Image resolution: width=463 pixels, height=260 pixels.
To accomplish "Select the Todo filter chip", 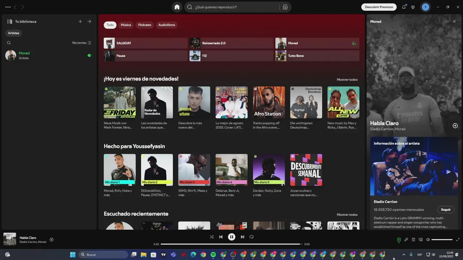I will coord(110,25).
